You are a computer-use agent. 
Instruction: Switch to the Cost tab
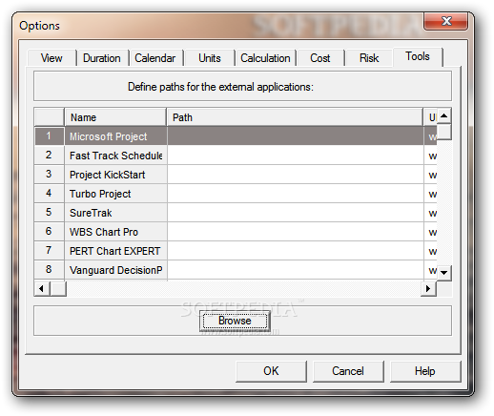pyautogui.click(x=320, y=58)
